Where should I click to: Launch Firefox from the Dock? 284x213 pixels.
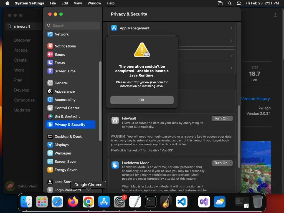[x=73, y=202]
